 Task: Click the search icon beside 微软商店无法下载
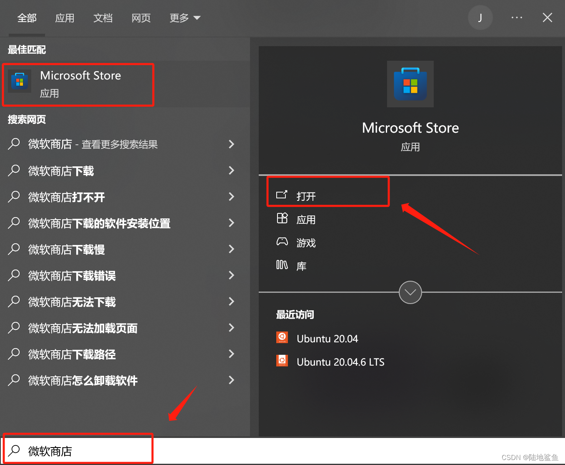pyautogui.click(x=14, y=301)
